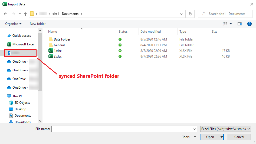Select the Data Folder folder
This screenshot has height=144, width=256.
pyautogui.click(x=62, y=39)
